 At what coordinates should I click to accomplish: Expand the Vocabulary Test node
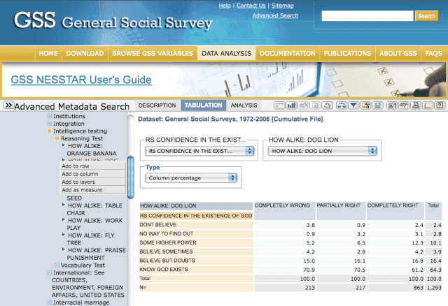pyautogui.click(x=57, y=265)
